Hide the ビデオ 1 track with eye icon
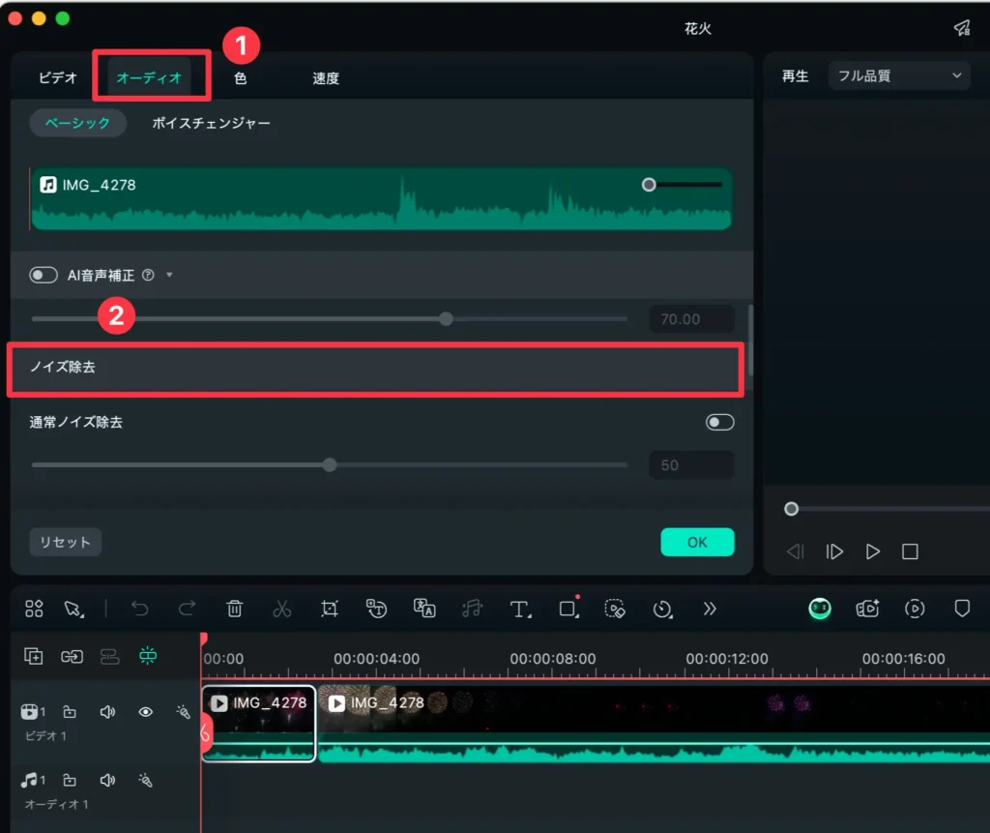The image size is (990, 833). tap(145, 712)
